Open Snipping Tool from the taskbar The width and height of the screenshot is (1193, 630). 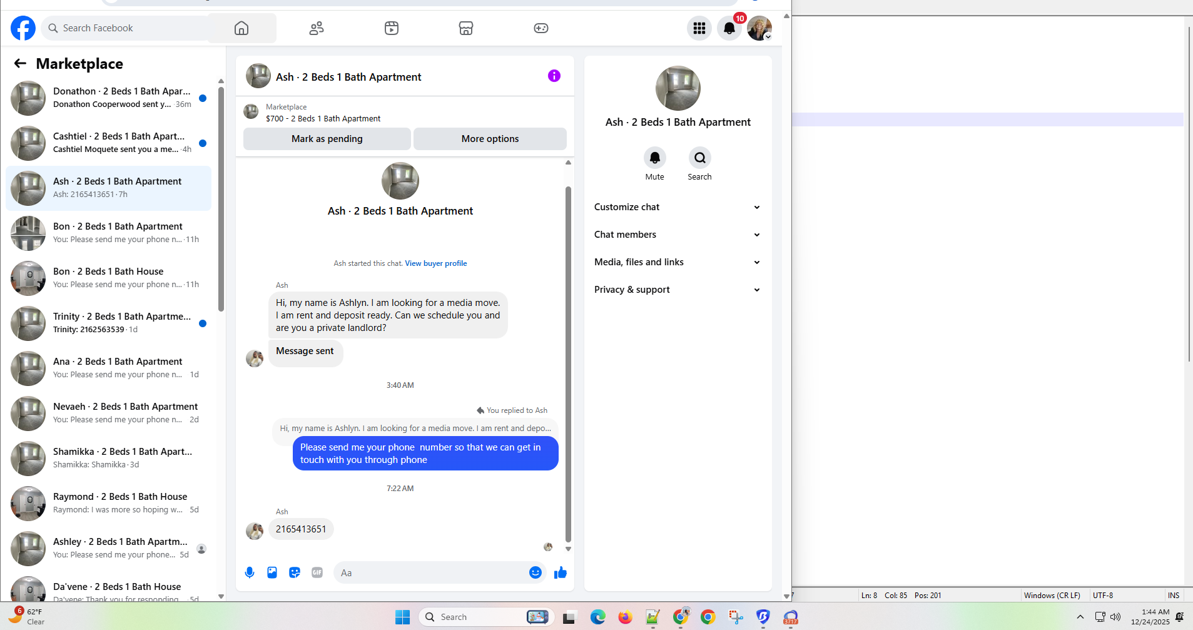[x=736, y=617]
